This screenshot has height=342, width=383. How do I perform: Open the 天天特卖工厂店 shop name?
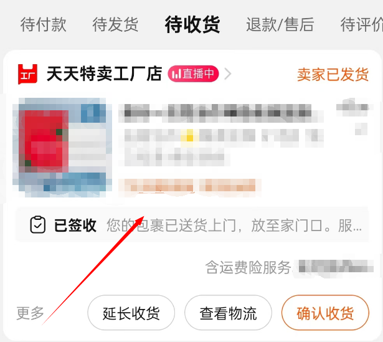(x=104, y=74)
